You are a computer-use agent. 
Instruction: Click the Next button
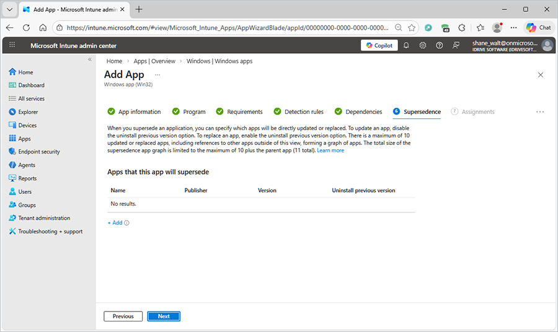[164, 317]
